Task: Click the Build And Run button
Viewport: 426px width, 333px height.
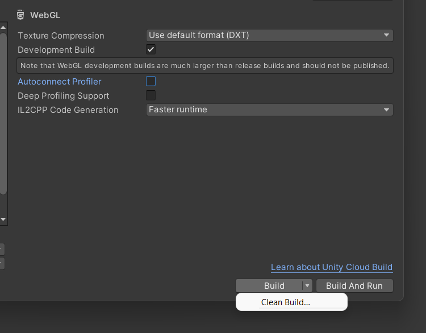Action: point(354,286)
